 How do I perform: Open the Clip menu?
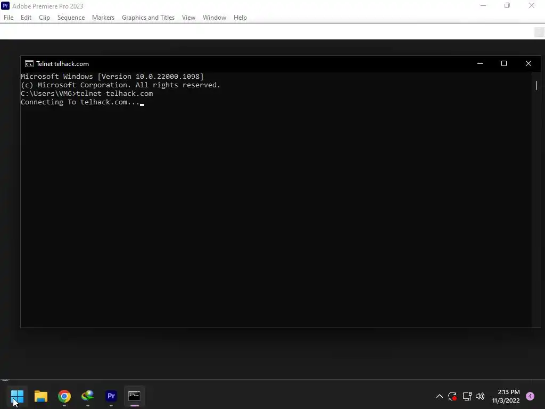pos(44,18)
